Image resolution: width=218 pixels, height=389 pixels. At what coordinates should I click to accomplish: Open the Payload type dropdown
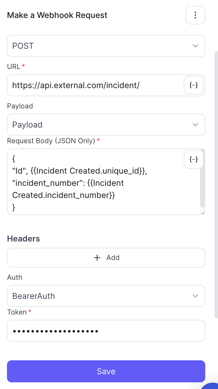point(106,125)
